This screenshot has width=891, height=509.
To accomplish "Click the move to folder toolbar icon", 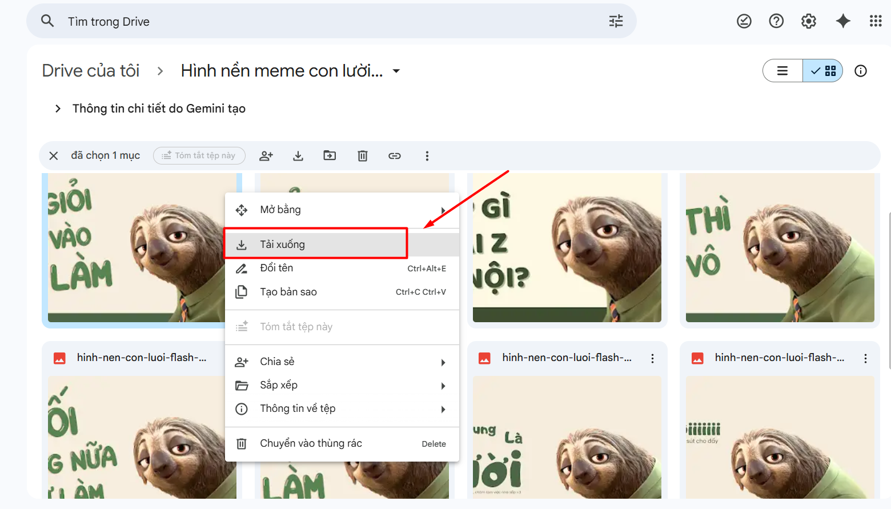I will pyautogui.click(x=330, y=156).
